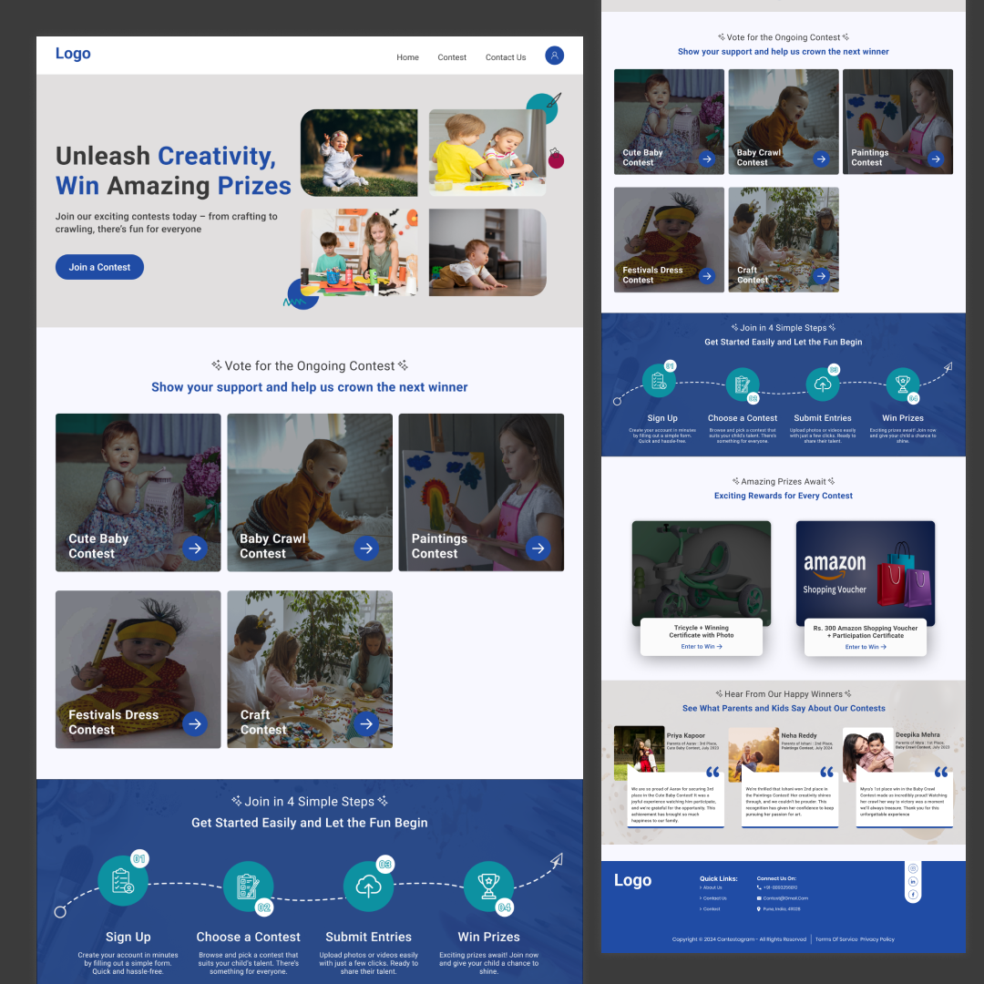This screenshot has height=984, width=984.
Task: Open the Home item in the navbar
Action: point(407,57)
